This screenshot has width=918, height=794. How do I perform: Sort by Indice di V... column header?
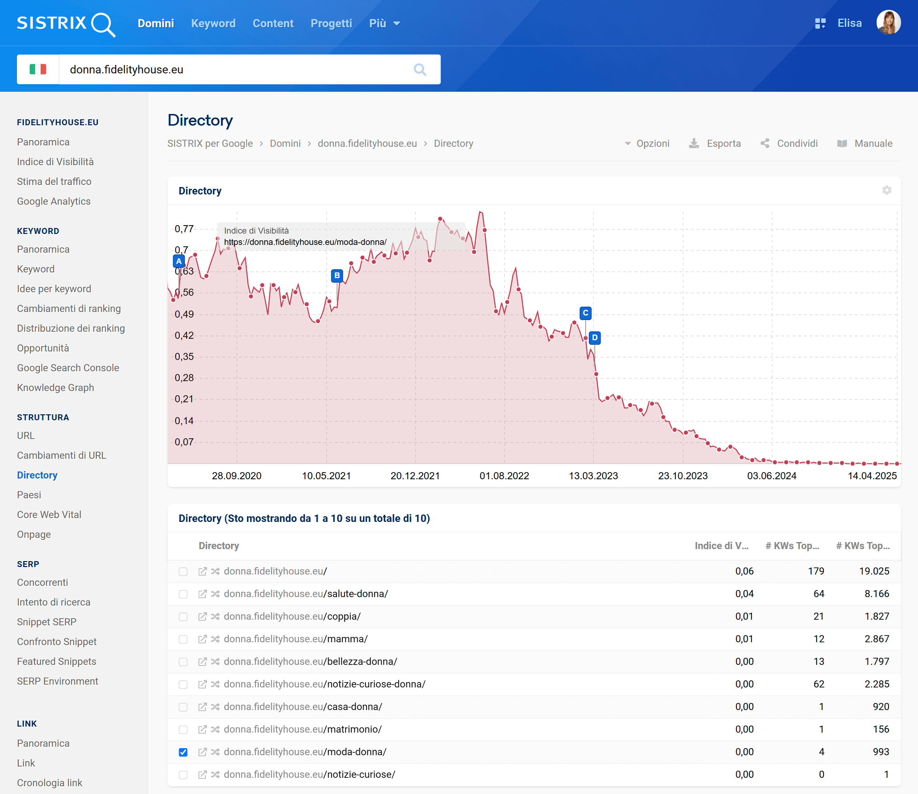pos(721,546)
